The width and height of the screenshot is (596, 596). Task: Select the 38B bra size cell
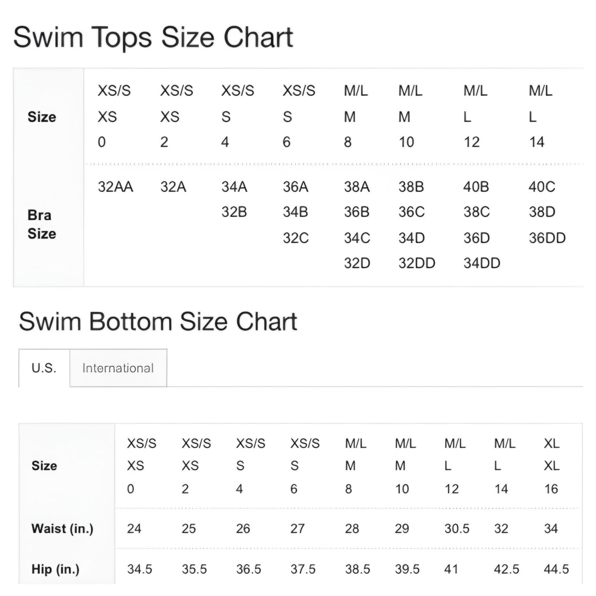point(411,187)
